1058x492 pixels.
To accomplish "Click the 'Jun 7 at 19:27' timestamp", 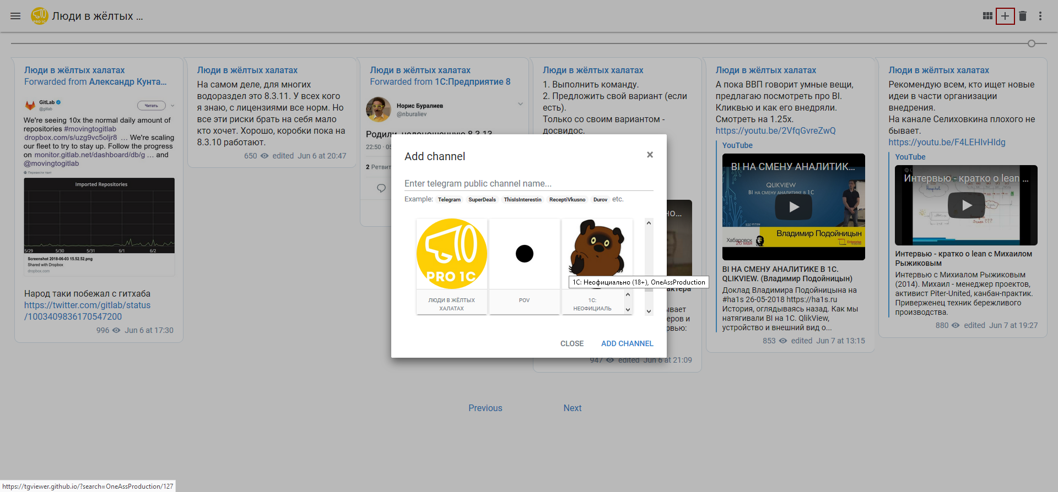I will pos(1013,325).
